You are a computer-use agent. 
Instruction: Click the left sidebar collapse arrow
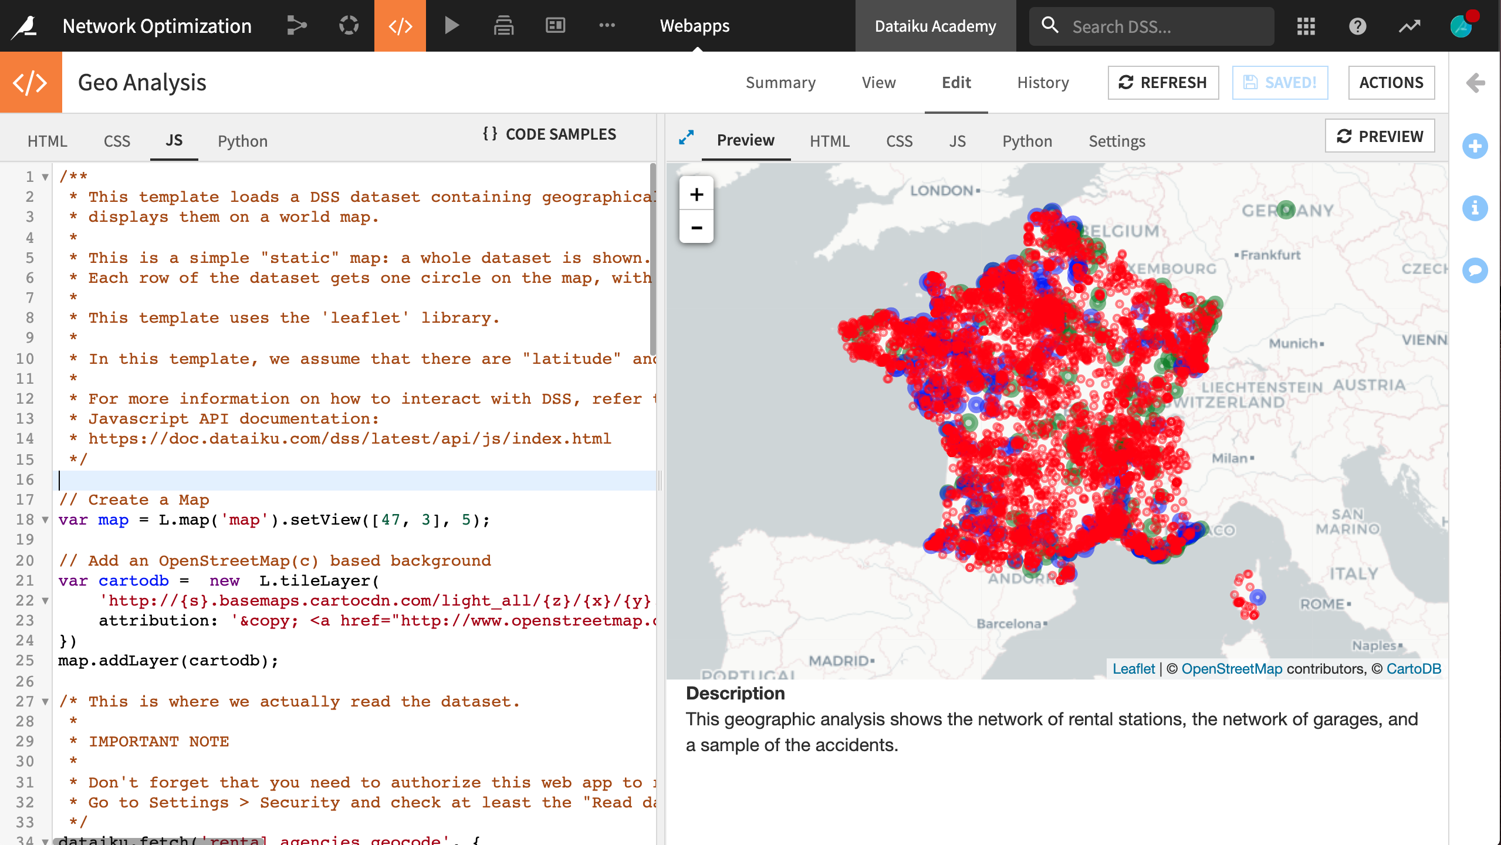[x=1476, y=82]
